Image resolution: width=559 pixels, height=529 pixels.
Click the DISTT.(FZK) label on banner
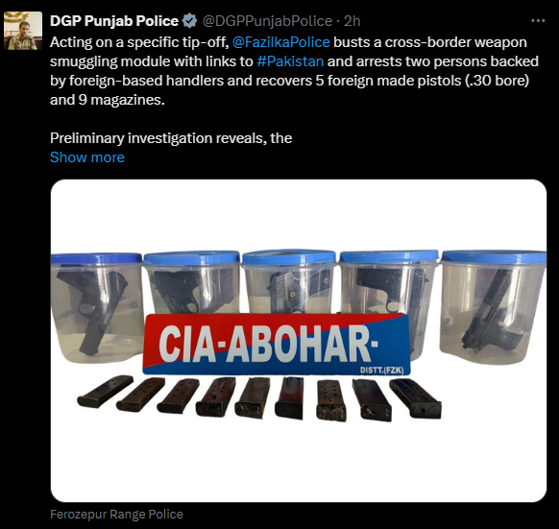382,371
